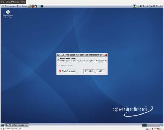Open the Orte menu
Image resolution: width=164 pixels, height=130 pixels.
point(19,6)
